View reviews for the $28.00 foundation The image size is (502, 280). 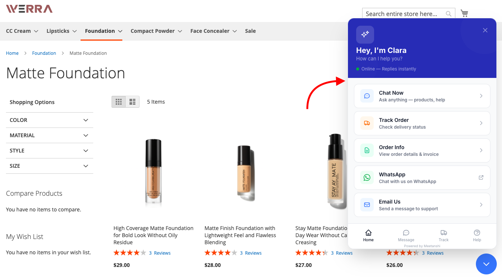[251, 253]
